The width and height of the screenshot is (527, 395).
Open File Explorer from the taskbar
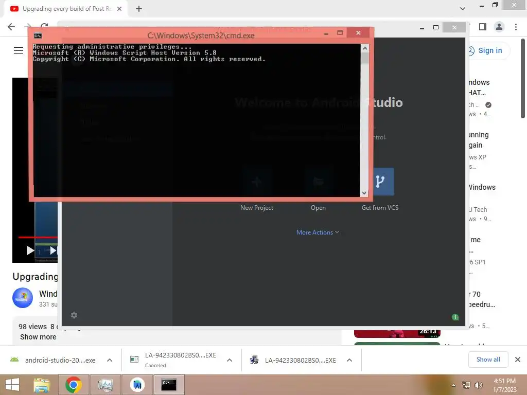(42, 385)
